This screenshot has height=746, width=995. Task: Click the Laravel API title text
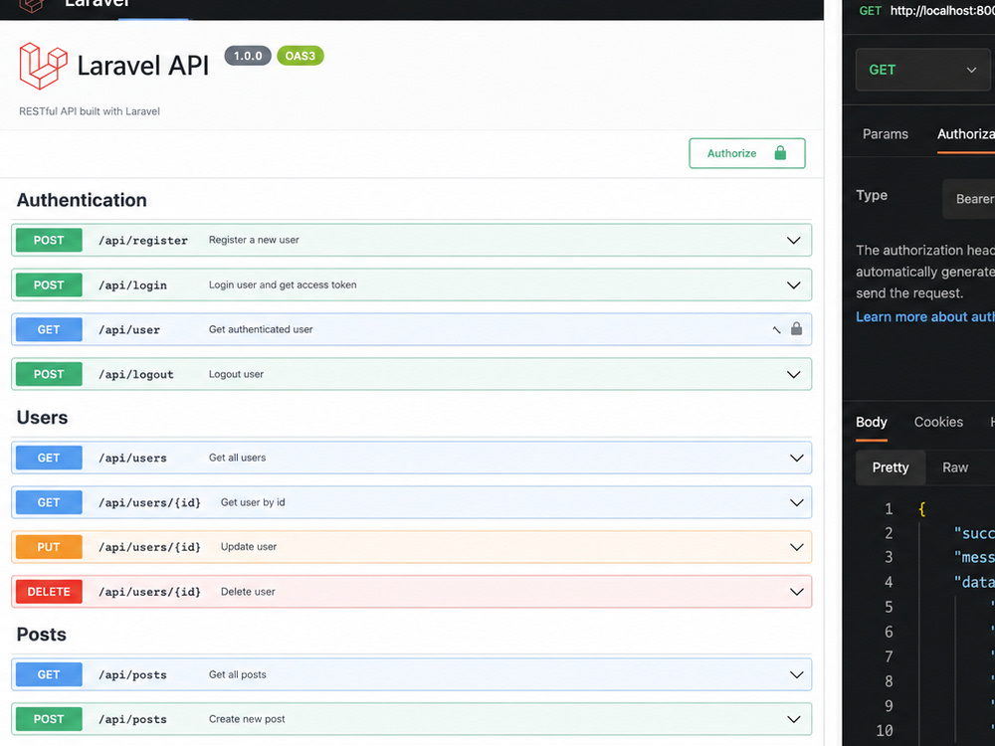point(142,66)
